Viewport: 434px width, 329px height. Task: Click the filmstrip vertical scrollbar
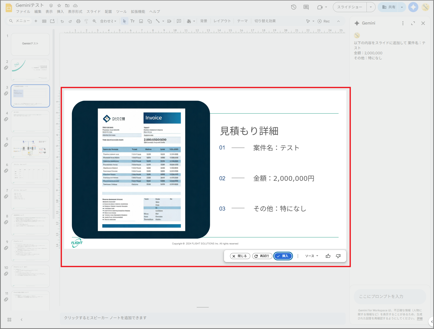(53, 124)
